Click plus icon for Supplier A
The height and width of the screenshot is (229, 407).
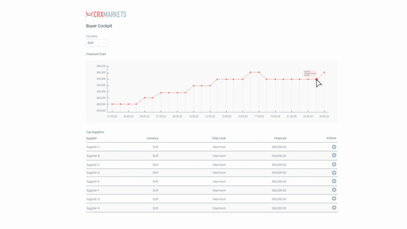click(334, 147)
